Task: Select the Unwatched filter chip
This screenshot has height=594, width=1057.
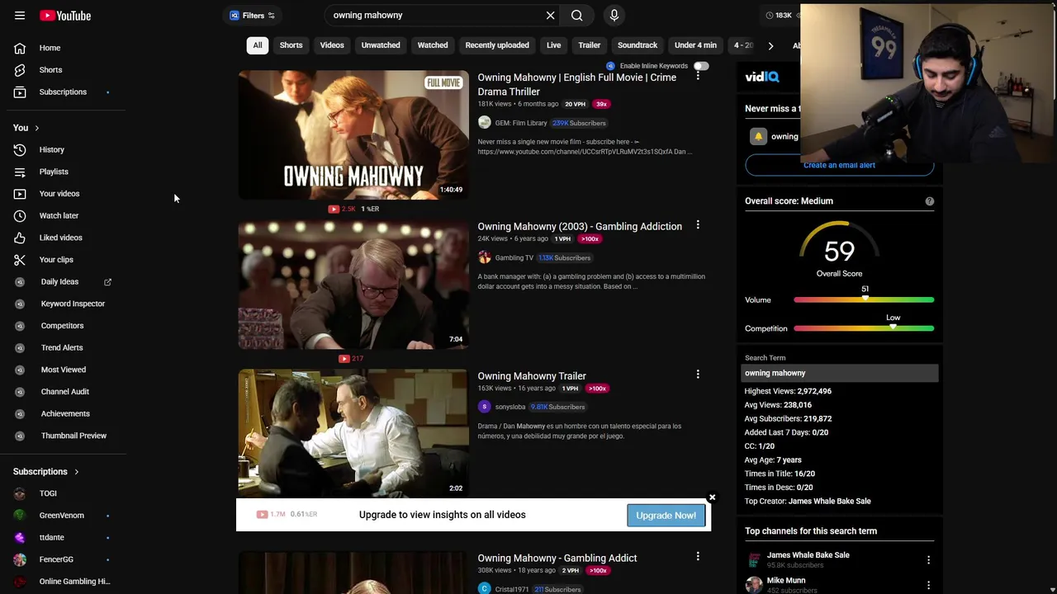Action: pyautogui.click(x=381, y=45)
